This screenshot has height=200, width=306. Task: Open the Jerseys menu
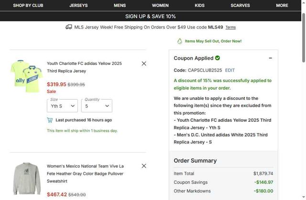click(x=78, y=5)
